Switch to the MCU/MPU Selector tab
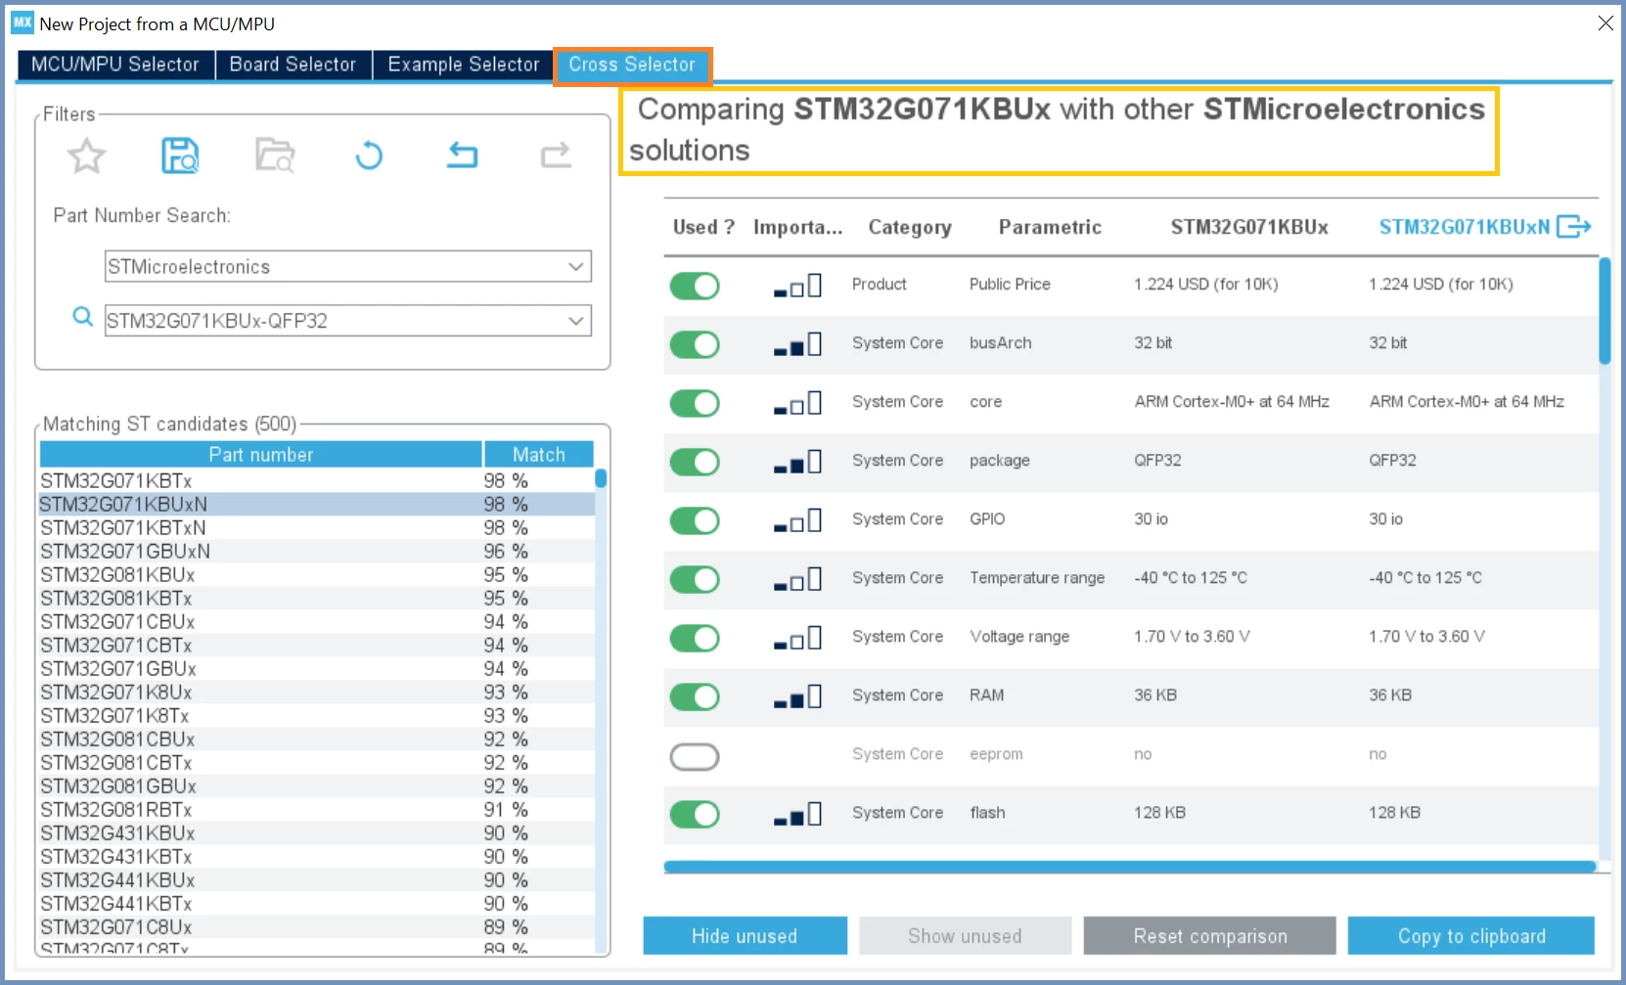The width and height of the screenshot is (1626, 985). click(115, 65)
